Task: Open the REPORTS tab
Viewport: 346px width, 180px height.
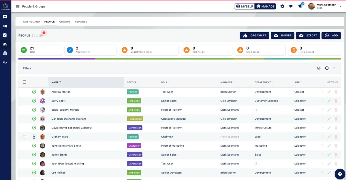Action: point(81,22)
